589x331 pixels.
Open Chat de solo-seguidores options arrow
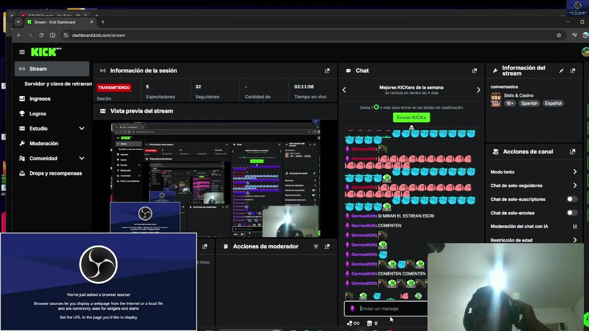coord(575,185)
